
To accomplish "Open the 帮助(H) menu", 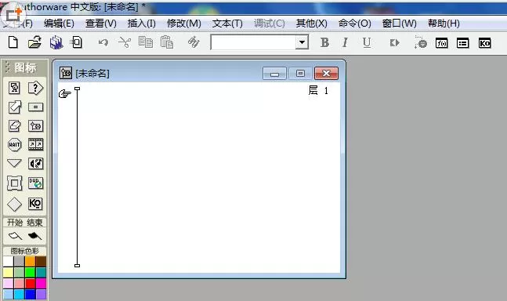I will [x=444, y=24].
